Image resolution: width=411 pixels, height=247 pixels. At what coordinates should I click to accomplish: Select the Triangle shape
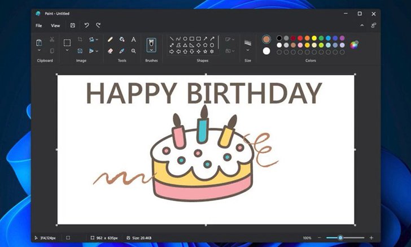[x=185, y=45]
